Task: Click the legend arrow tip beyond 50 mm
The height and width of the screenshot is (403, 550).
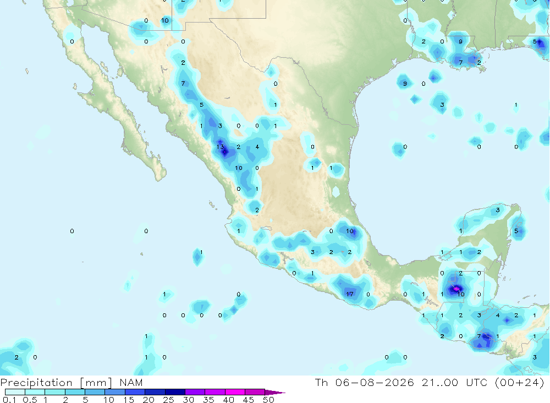Action: coord(274,393)
